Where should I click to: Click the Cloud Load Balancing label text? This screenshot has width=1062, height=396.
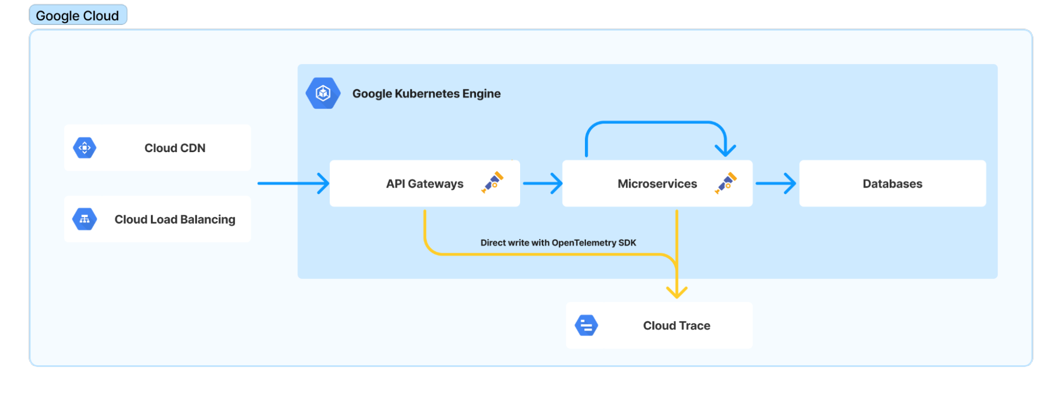tap(175, 219)
